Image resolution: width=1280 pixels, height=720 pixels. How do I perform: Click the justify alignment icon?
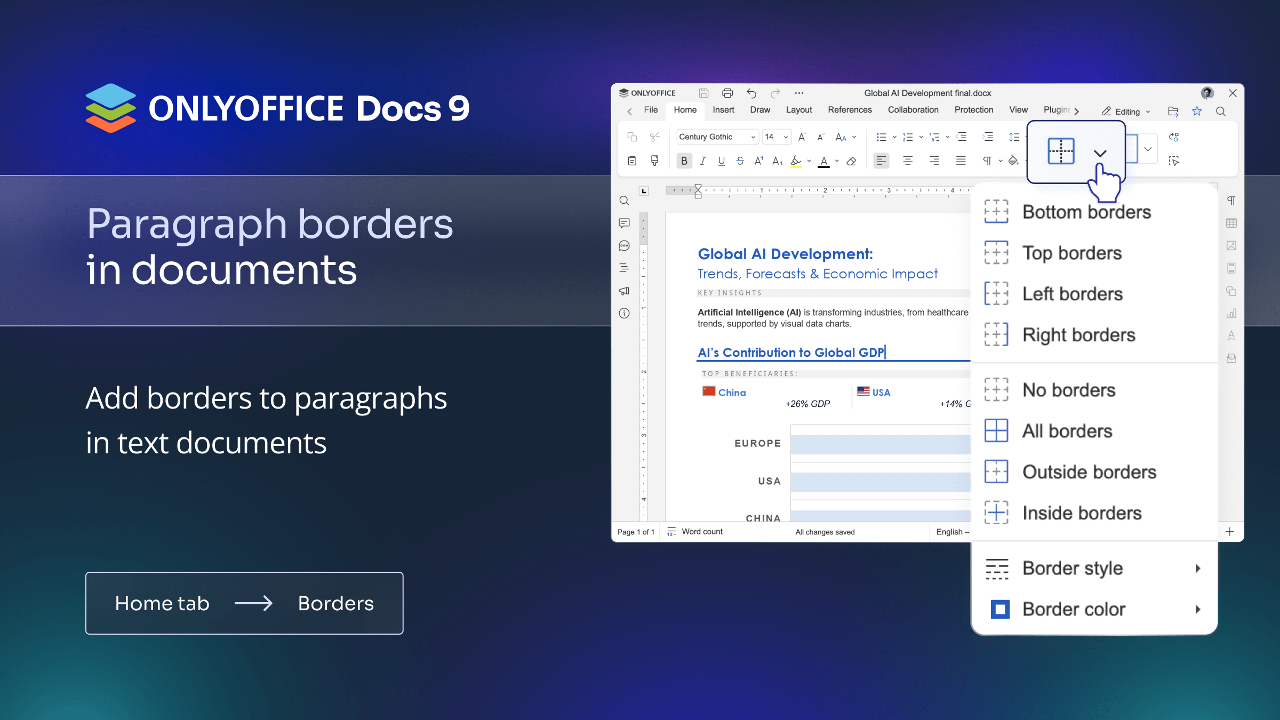[961, 161]
